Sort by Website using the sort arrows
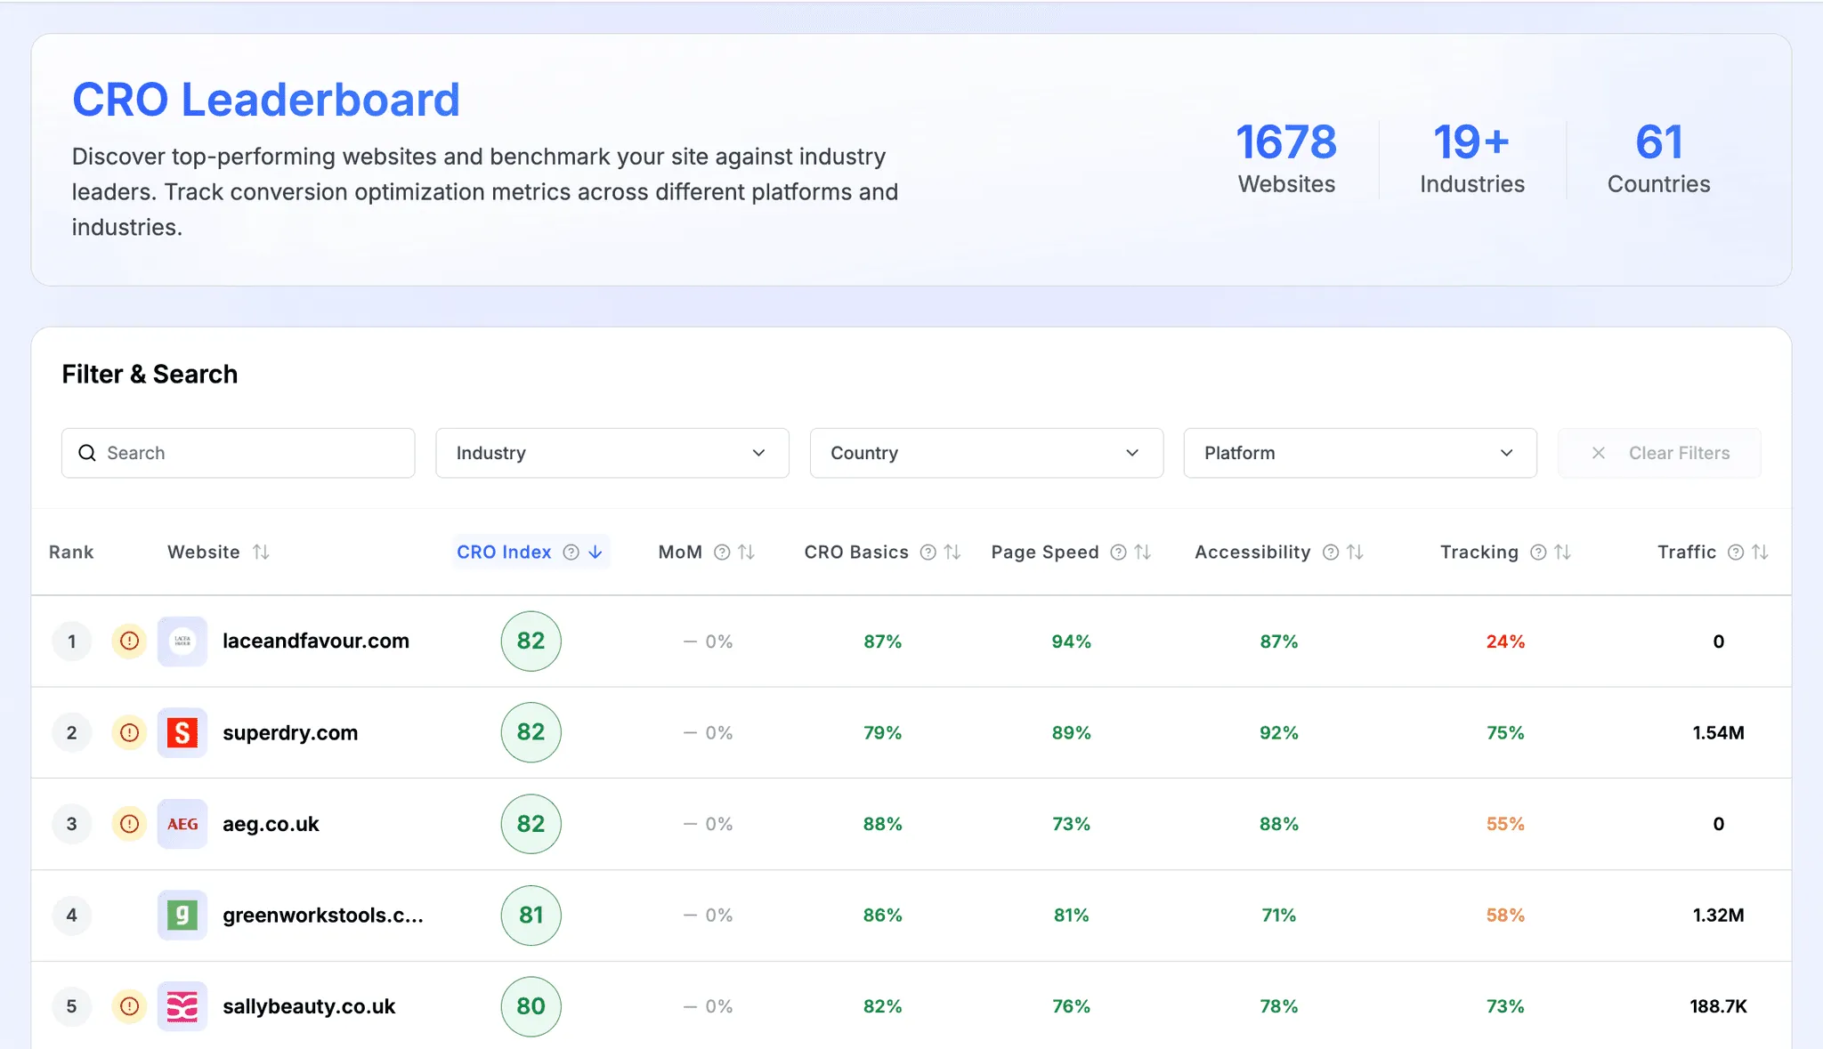 261,553
